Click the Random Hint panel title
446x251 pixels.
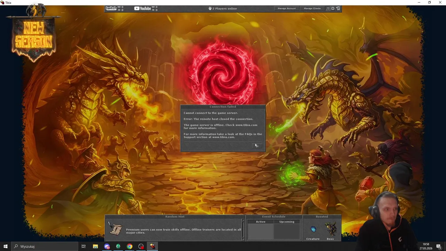[175, 216]
